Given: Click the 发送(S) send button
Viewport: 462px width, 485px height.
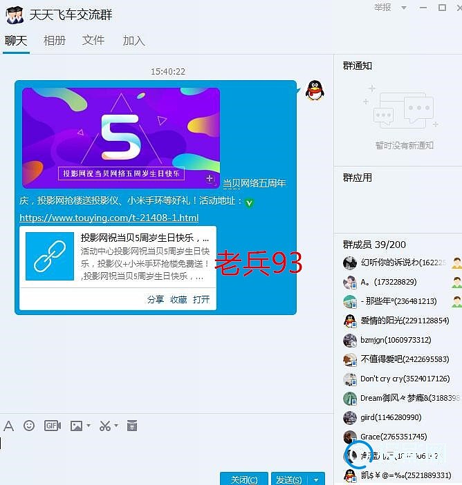Looking at the screenshot, I should (288, 479).
